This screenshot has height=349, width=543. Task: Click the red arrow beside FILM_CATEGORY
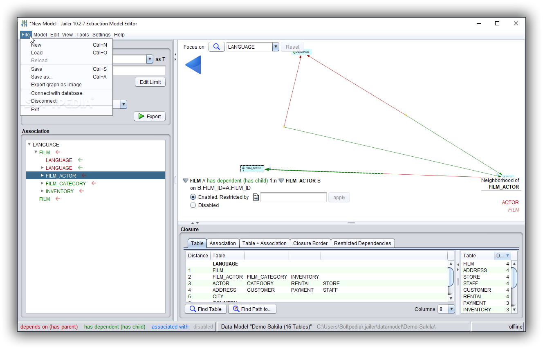coord(94,183)
